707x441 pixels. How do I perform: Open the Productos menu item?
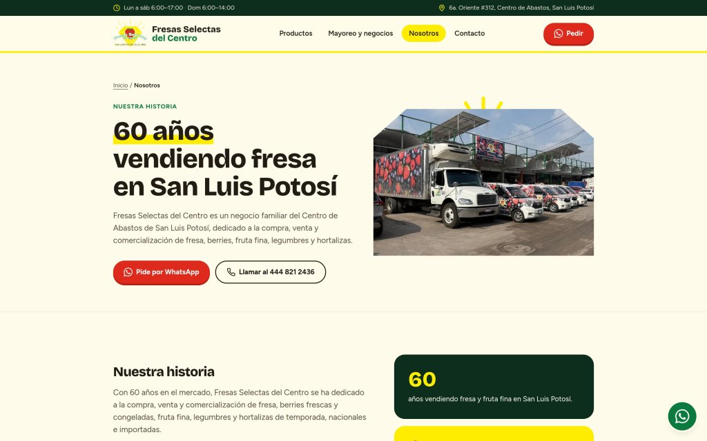296,33
